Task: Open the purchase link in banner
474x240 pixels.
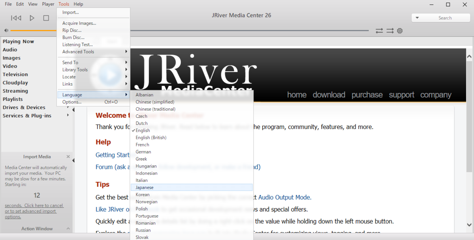Action: 367,95
